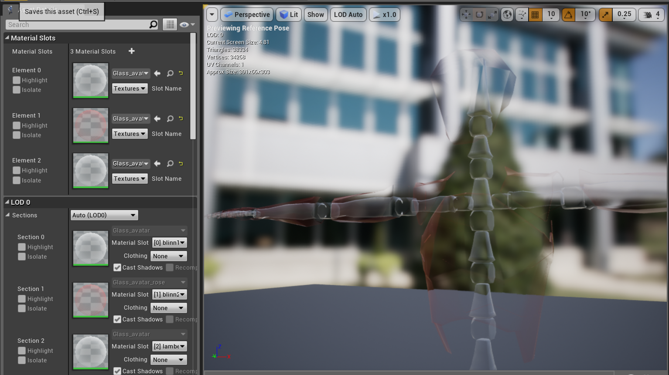The image size is (669, 375).
Task: Reset Element 2 material to default
Action: click(x=181, y=163)
